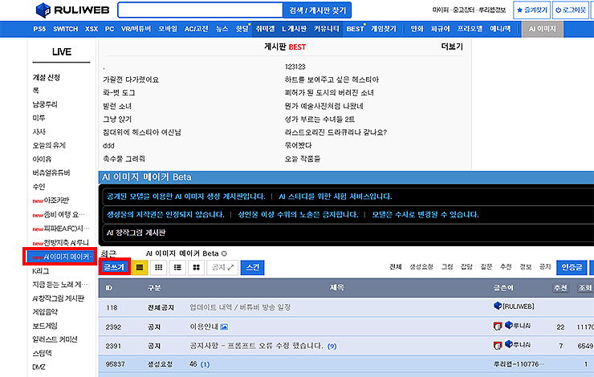Viewport: 594px width, 377px height.
Task: Filter posts by 잡담
Action: click(466, 267)
